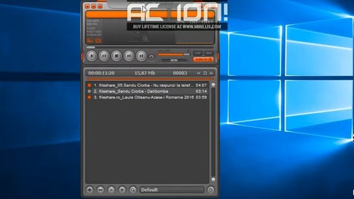Click the orange track title display bar

click(150, 14)
